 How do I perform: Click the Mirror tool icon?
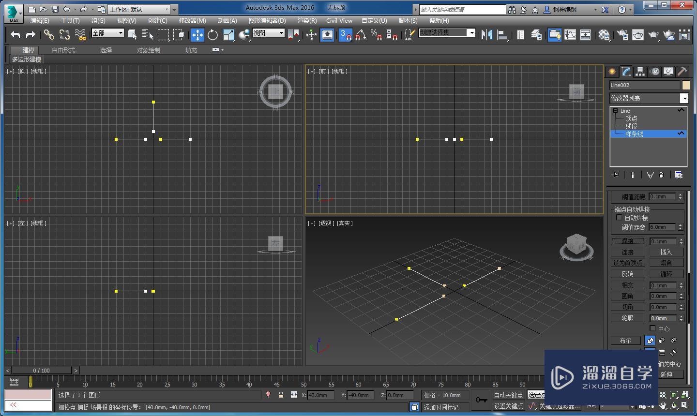pos(487,34)
